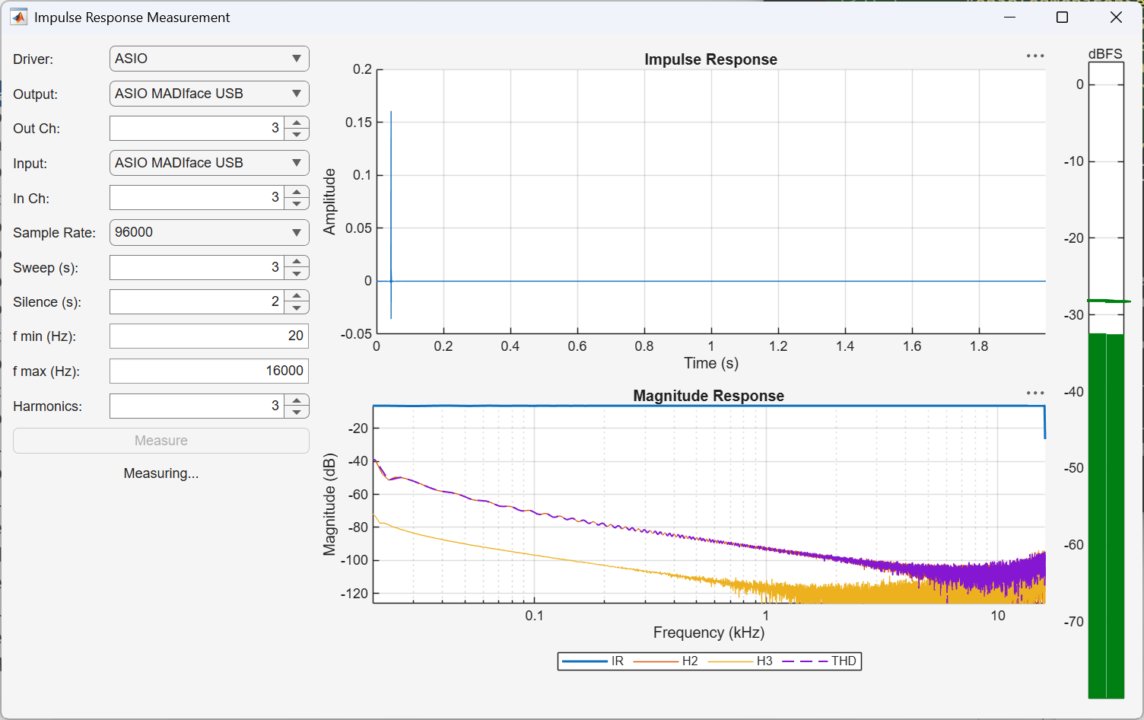This screenshot has width=1144, height=720.
Task: Click the Sweep (s) number field
Action: click(x=197, y=267)
